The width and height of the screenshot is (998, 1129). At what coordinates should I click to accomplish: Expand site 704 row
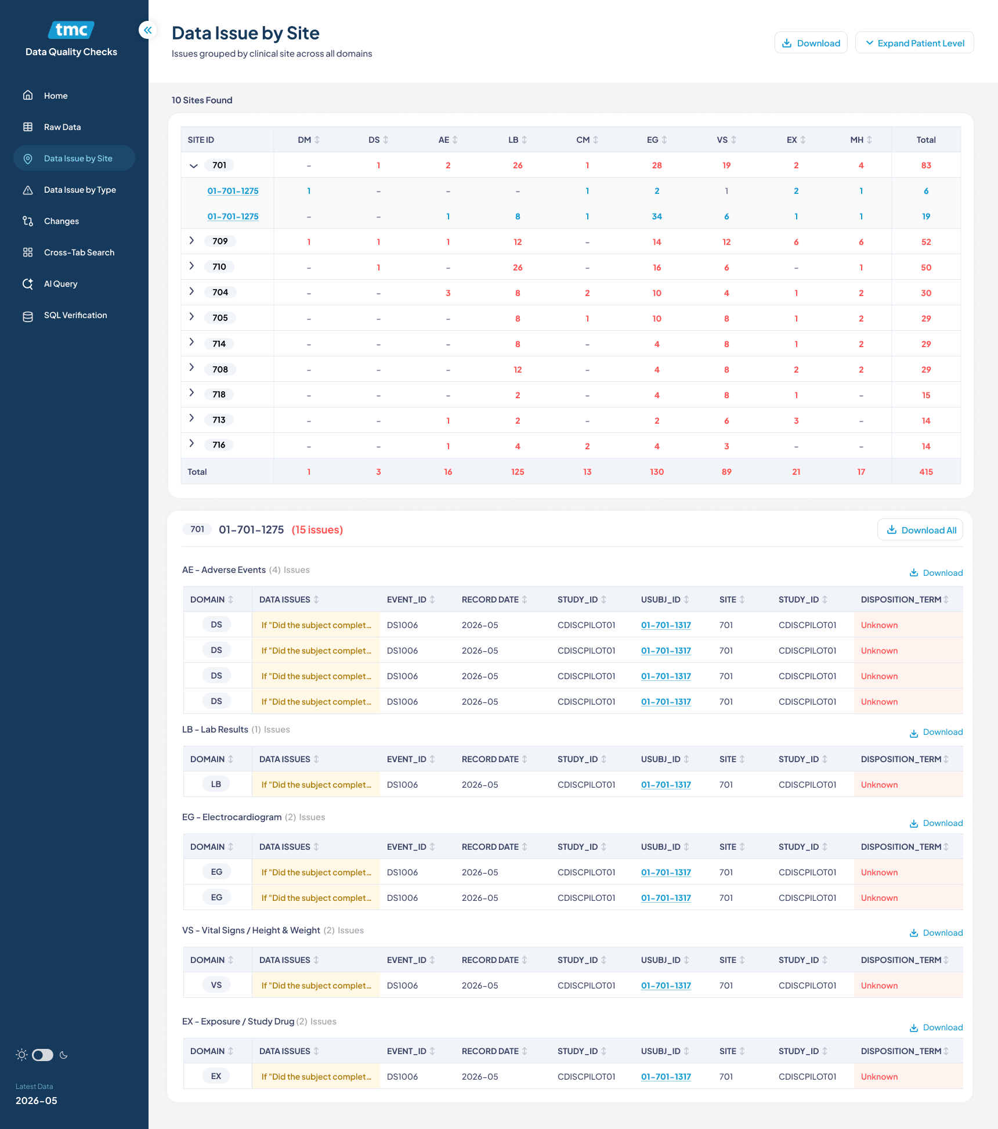[x=191, y=291]
